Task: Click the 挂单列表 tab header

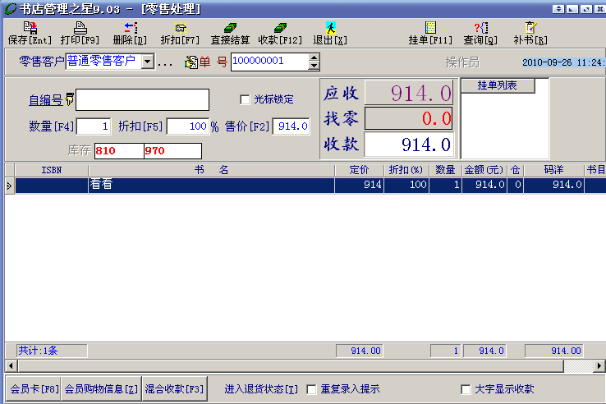Action: [x=498, y=85]
